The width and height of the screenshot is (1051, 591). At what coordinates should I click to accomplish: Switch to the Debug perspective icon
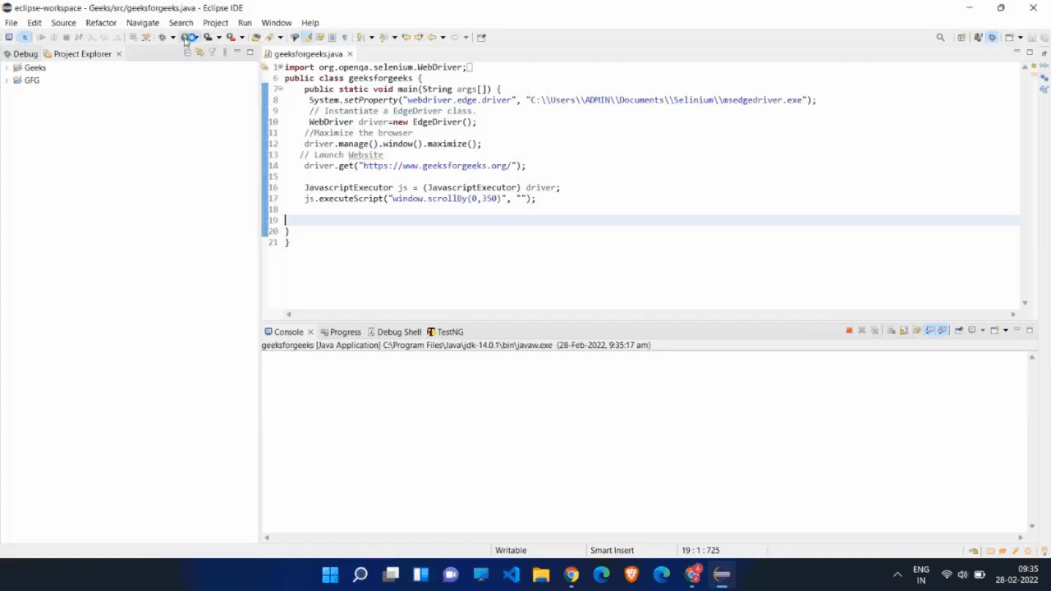tap(992, 37)
